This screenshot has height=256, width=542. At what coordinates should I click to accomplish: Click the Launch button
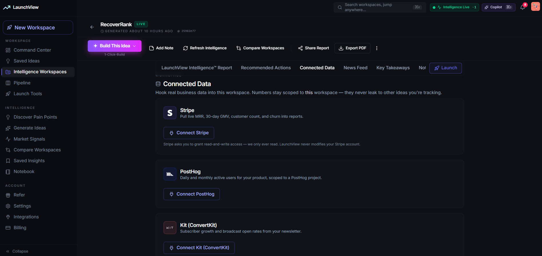(446, 68)
